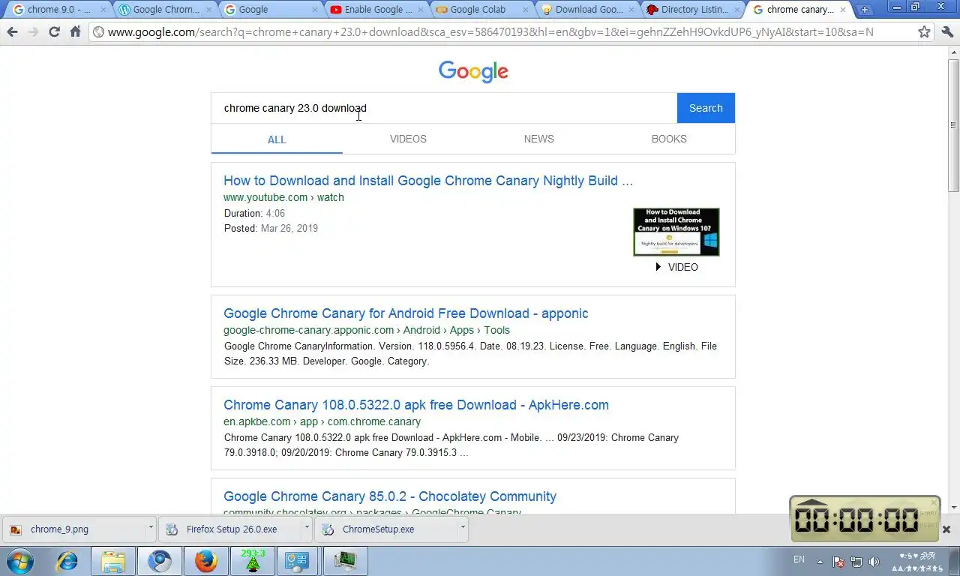Open the volume speaker control

874,561
